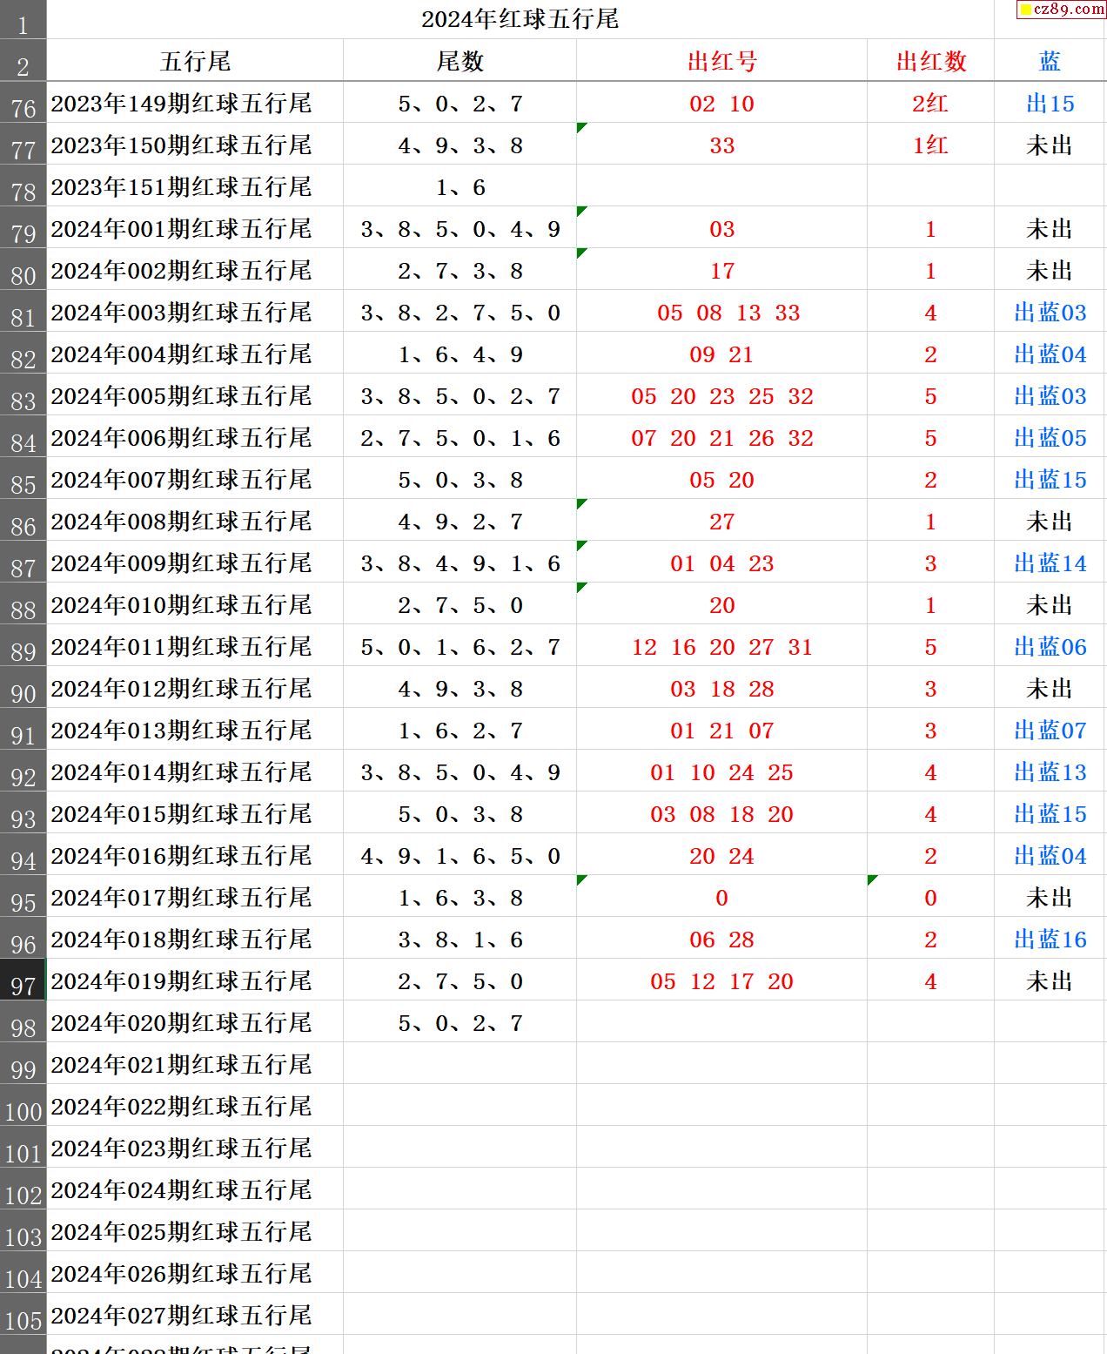Image resolution: width=1107 pixels, height=1354 pixels.
Task: Click cell with 12 16 20 27 31
Action: point(721,647)
